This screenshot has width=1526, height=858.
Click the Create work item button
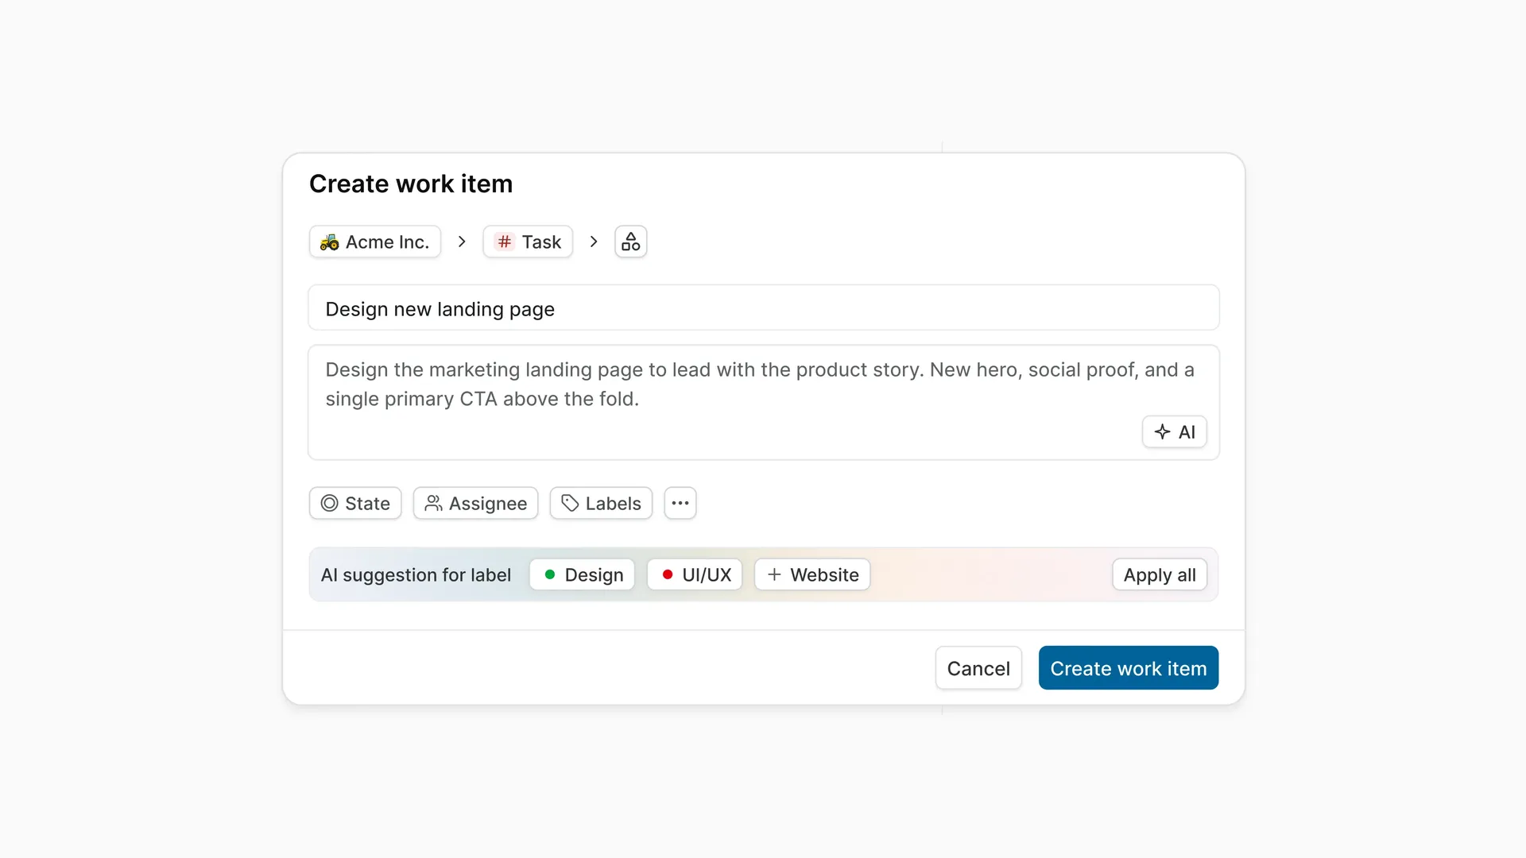1129,668
